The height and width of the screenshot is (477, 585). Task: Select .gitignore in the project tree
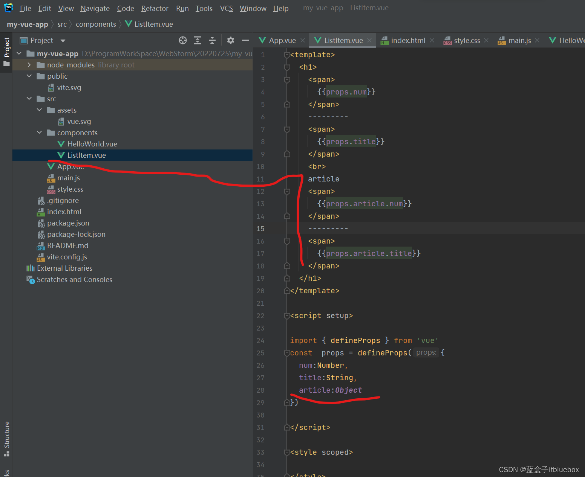pyautogui.click(x=63, y=200)
